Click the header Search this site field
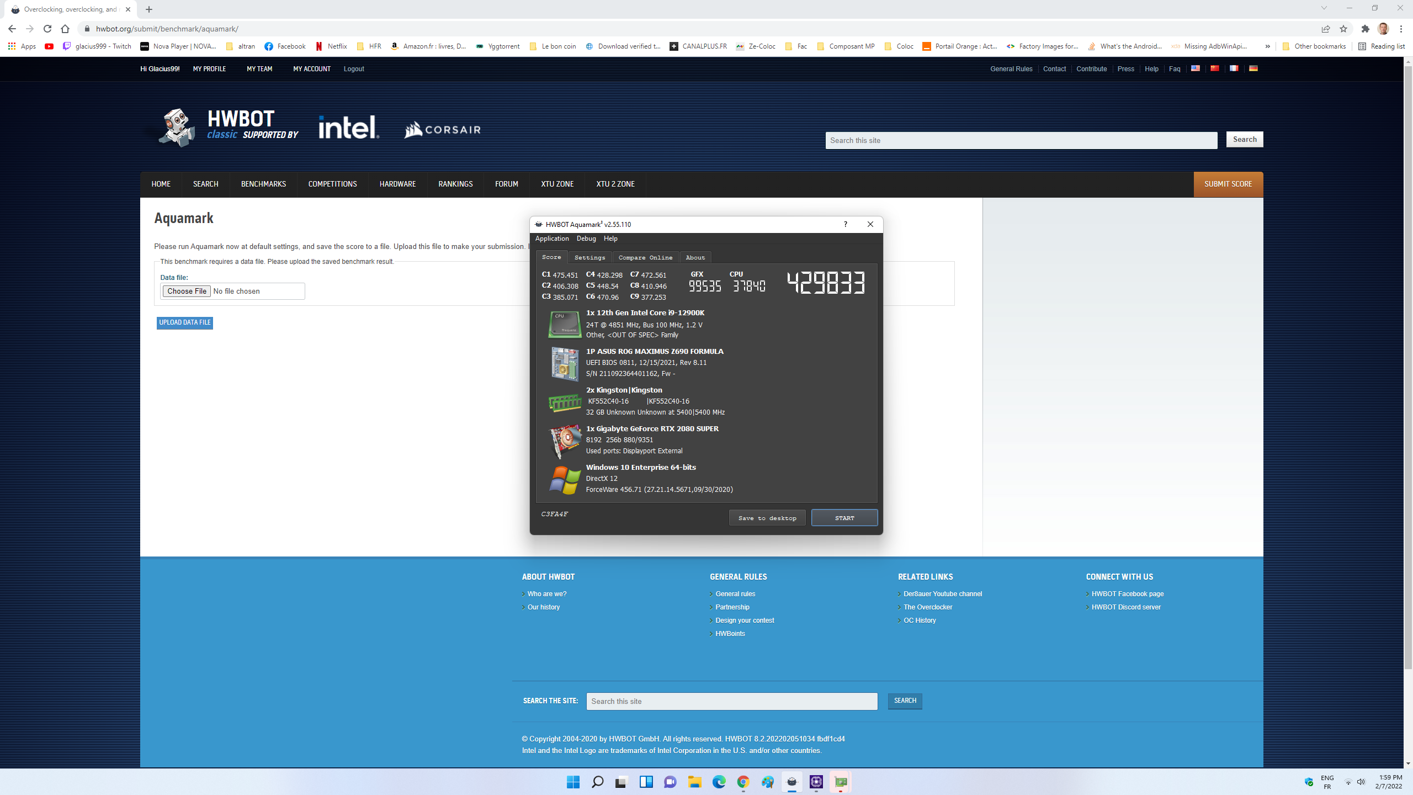This screenshot has width=1413, height=795. click(1021, 140)
